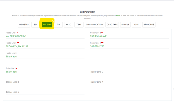
Task: Switch to the COMMUNICATION tab
Action: coord(95,25)
